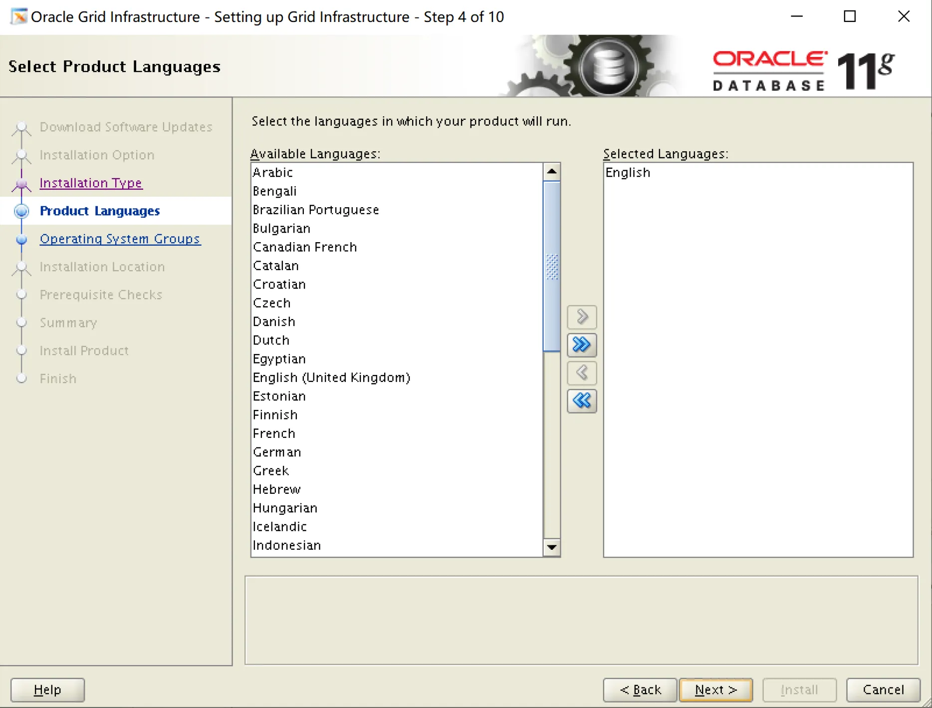This screenshot has height=708, width=932.
Task: Select the Operating System Groups step node marker
Action: click(x=21, y=239)
